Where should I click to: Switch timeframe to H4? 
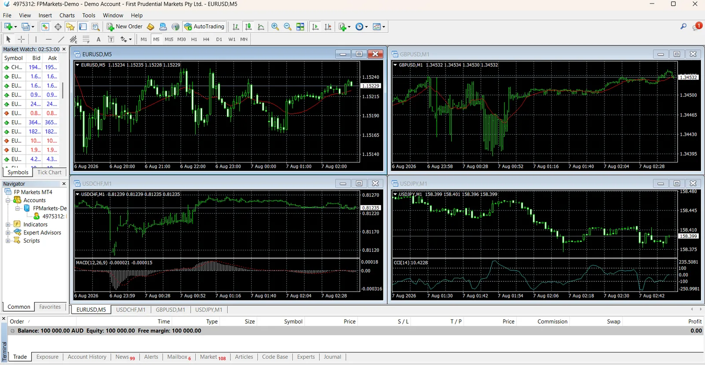(206, 39)
